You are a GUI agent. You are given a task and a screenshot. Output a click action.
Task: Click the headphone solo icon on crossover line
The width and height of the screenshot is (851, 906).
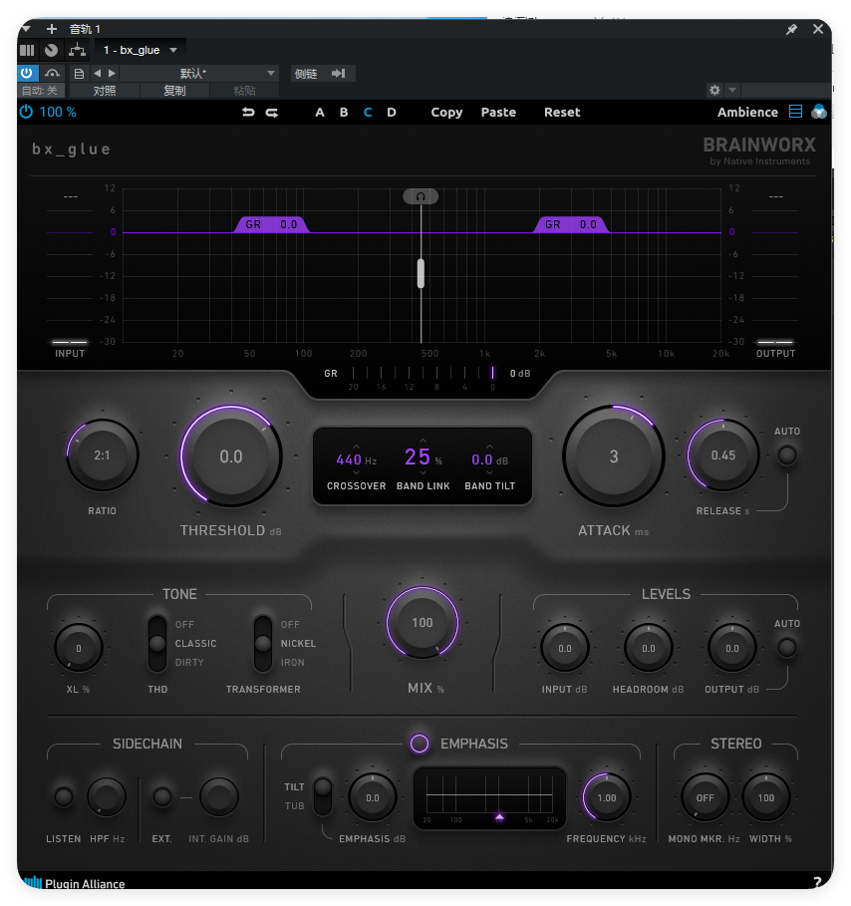pos(421,196)
